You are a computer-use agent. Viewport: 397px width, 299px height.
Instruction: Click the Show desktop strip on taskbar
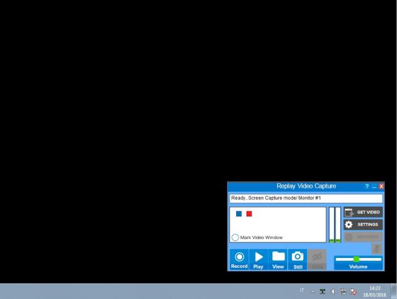pos(394,291)
